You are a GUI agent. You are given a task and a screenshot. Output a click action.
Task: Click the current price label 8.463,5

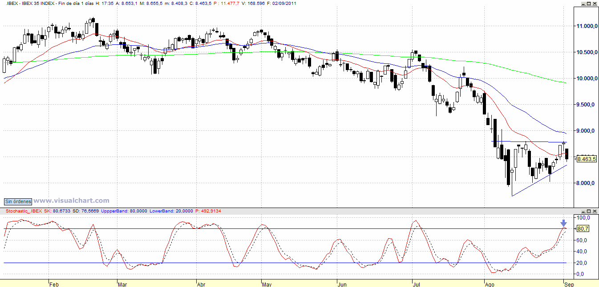tap(587, 159)
